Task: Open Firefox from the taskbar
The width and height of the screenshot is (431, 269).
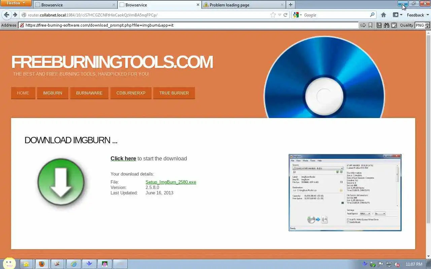Action: coord(42,264)
